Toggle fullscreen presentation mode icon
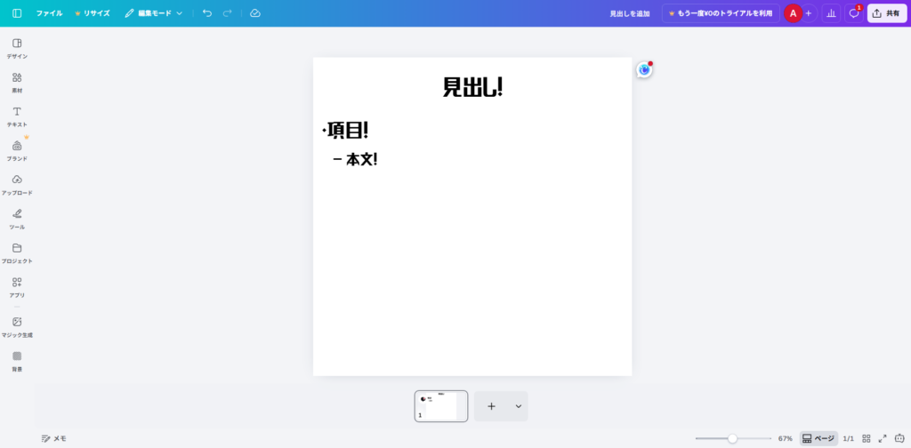Screen dimensions: 911x448 883,438
